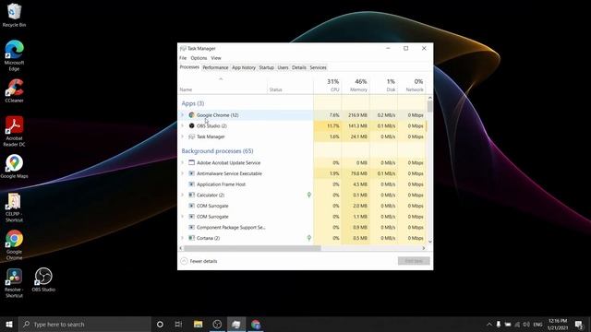Sort processes by Network column
The image size is (591, 332).
coord(412,85)
